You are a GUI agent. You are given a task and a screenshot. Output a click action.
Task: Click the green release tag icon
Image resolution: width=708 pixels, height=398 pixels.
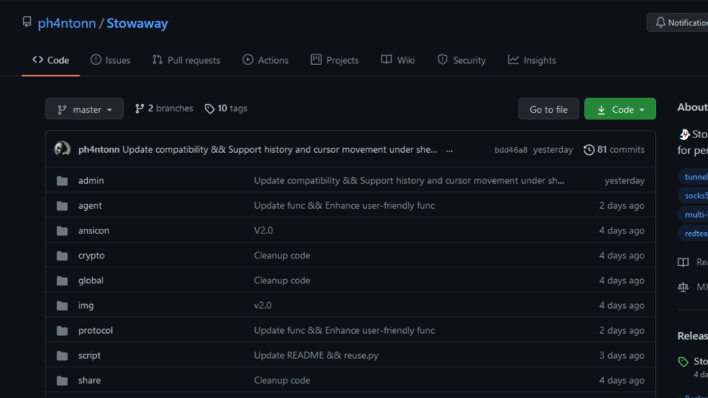683,361
